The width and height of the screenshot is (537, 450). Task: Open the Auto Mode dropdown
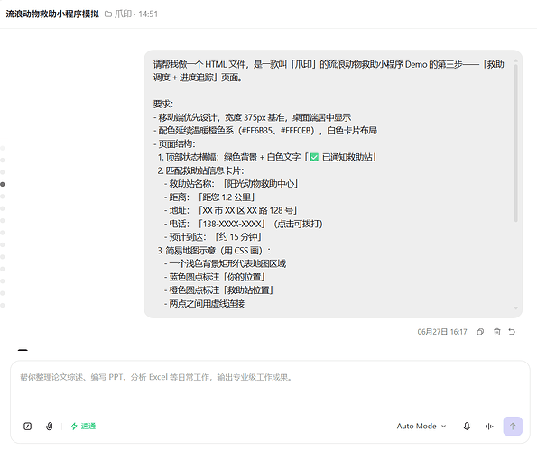click(421, 426)
